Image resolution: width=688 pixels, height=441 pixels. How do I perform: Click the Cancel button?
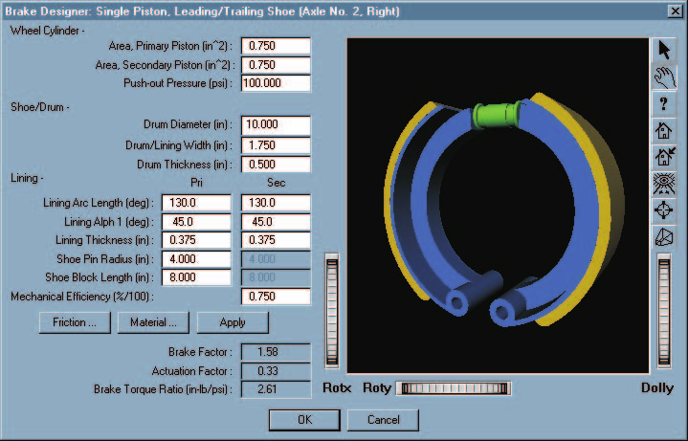(x=383, y=420)
